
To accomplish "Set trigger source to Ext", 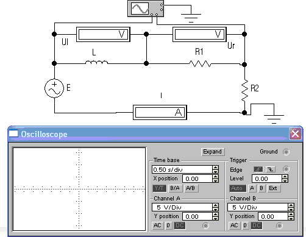I will pyautogui.click(x=273, y=188).
